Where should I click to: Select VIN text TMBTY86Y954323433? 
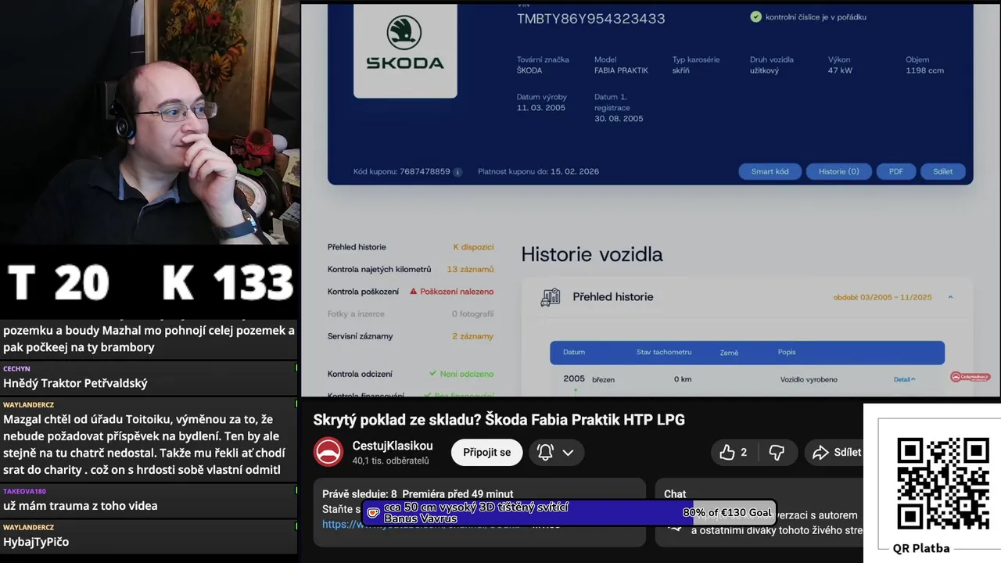click(x=590, y=19)
